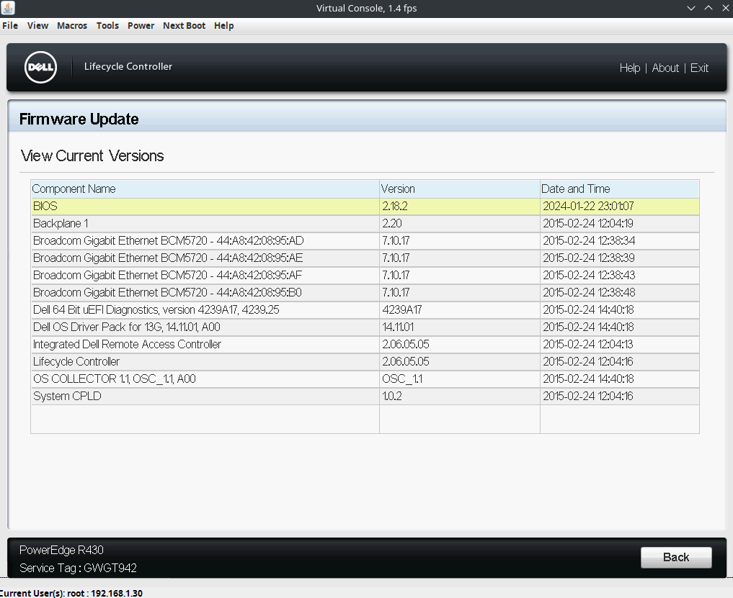Open the File menu
This screenshot has width=733, height=598.
coord(10,25)
